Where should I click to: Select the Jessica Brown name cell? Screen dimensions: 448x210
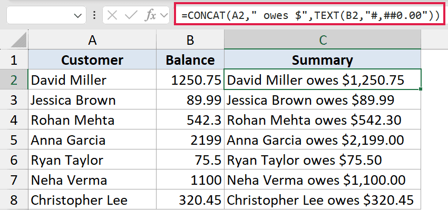92,100
